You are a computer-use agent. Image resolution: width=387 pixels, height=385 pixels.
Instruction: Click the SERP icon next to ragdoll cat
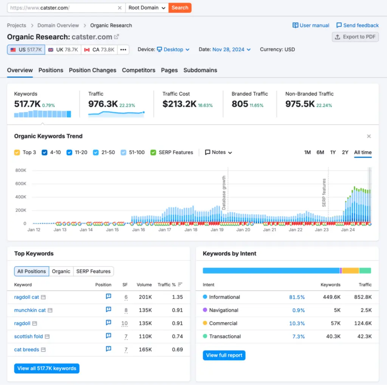[43, 297]
